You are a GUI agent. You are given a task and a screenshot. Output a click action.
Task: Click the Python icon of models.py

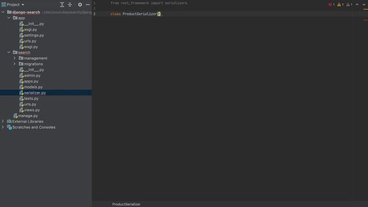click(x=21, y=87)
